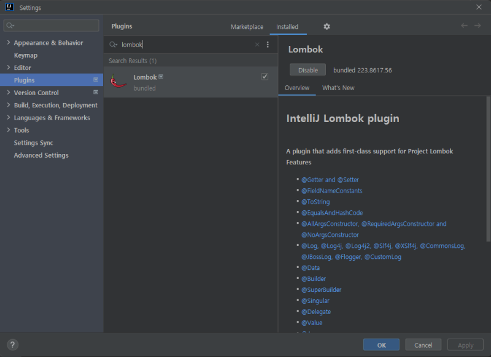Open the kebab menu beside the plugin search
This screenshot has height=357, width=491.
click(x=268, y=45)
